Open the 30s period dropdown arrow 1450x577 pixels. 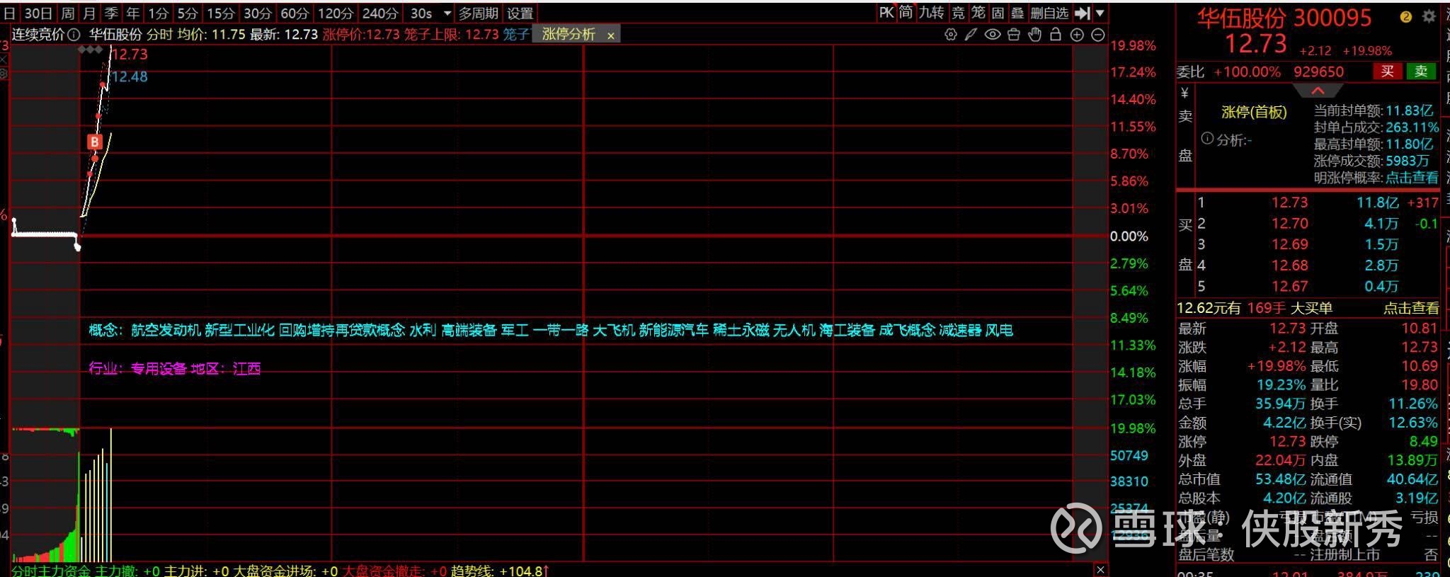[447, 13]
